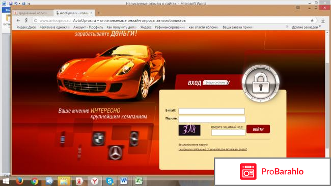Open the Рефинансирование bookmark
Image resolution: width=331 pixels, height=186 pixels.
(x=170, y=28)
